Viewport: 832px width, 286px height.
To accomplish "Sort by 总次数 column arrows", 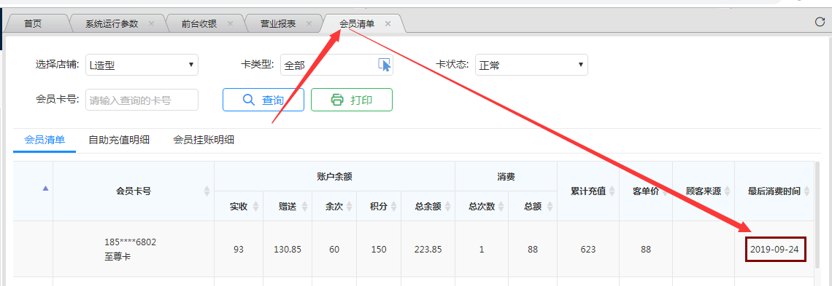I will click(501, 207).
